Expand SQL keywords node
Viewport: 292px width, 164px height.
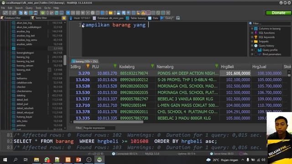252,37
